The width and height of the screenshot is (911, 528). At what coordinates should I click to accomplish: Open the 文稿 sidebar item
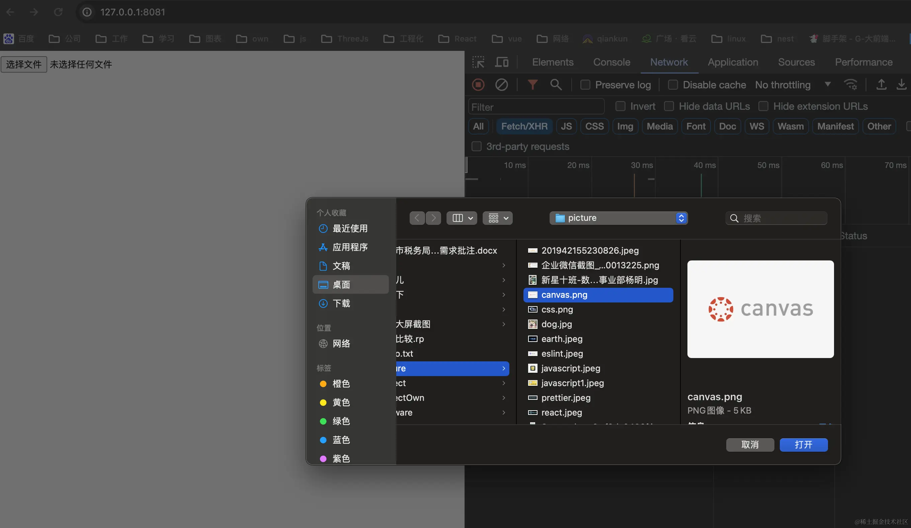351,266
